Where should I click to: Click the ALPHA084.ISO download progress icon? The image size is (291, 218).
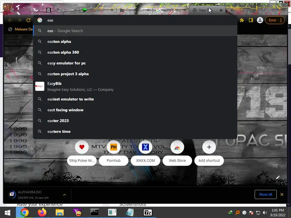[x=12, y=194]
